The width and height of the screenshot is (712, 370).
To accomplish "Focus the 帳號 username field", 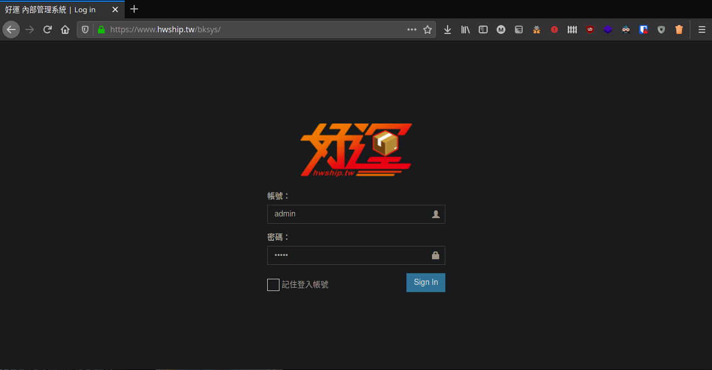I will point(356,214).
